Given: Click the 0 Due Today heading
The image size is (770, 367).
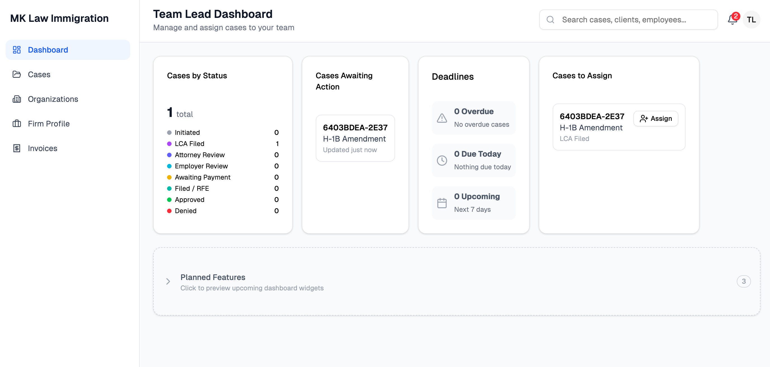Looking at the screenshot, I should [478, 154].
